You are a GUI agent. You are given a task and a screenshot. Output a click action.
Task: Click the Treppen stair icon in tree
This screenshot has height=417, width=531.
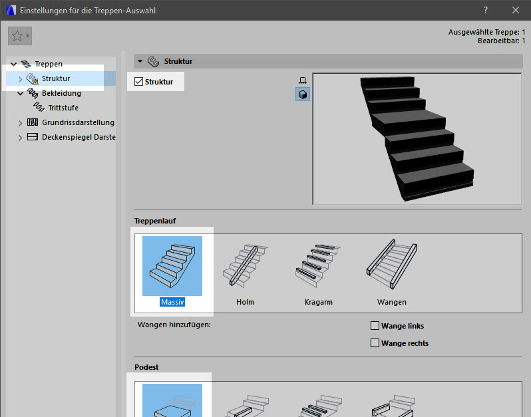coord(26,64)
